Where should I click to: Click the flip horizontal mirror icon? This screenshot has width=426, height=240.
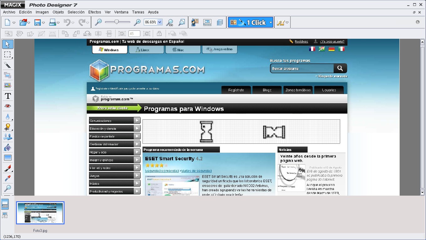98,34
